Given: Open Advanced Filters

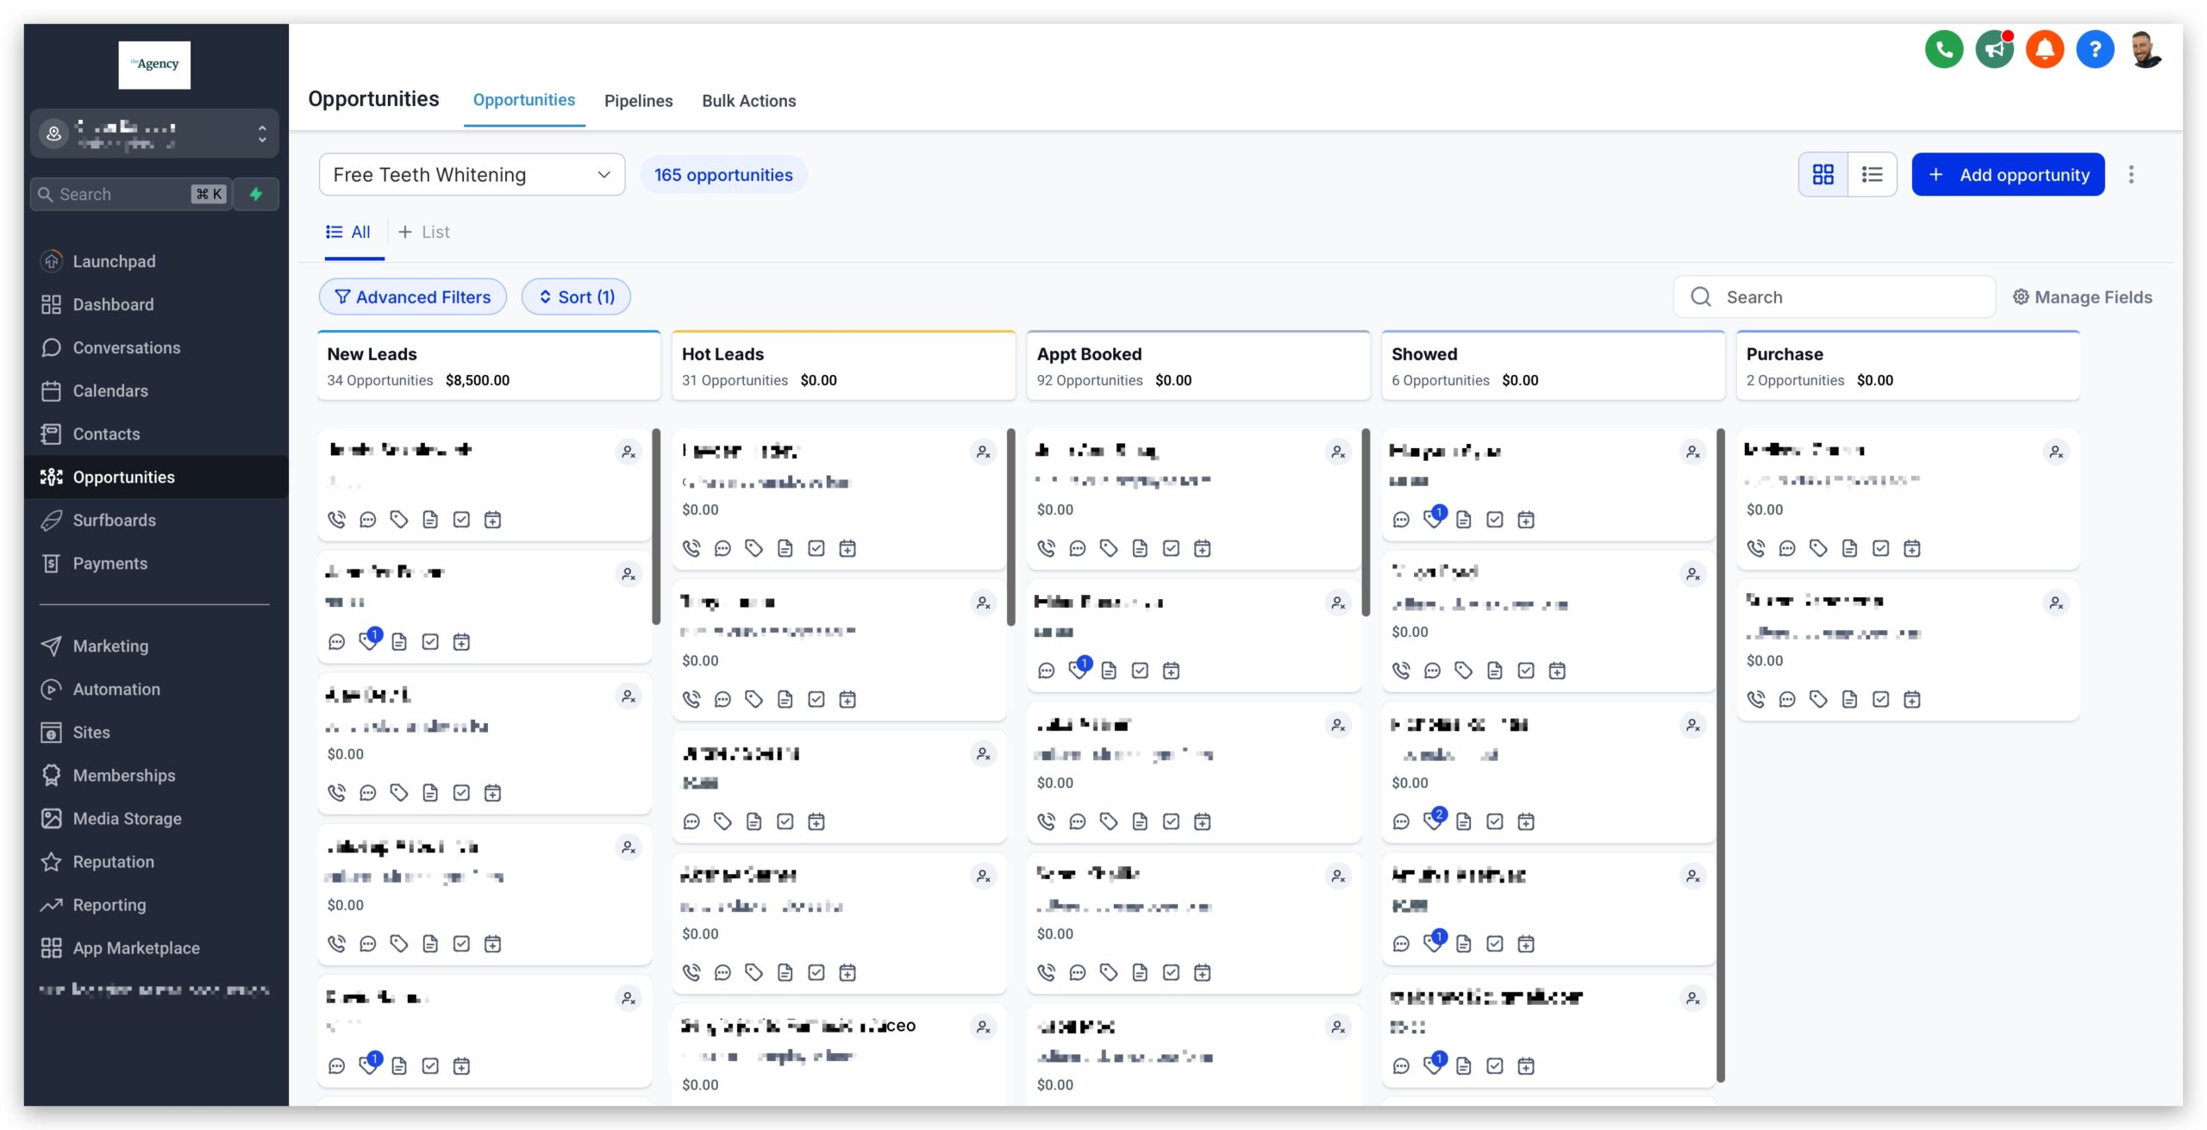Looking at the screenshot, I should coord(412,297).
